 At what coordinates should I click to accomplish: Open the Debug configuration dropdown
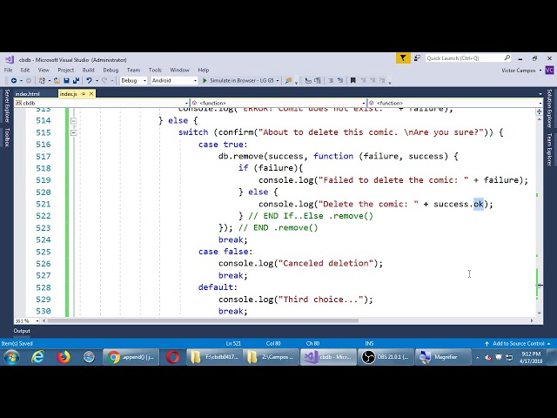(x=133, y=80)
